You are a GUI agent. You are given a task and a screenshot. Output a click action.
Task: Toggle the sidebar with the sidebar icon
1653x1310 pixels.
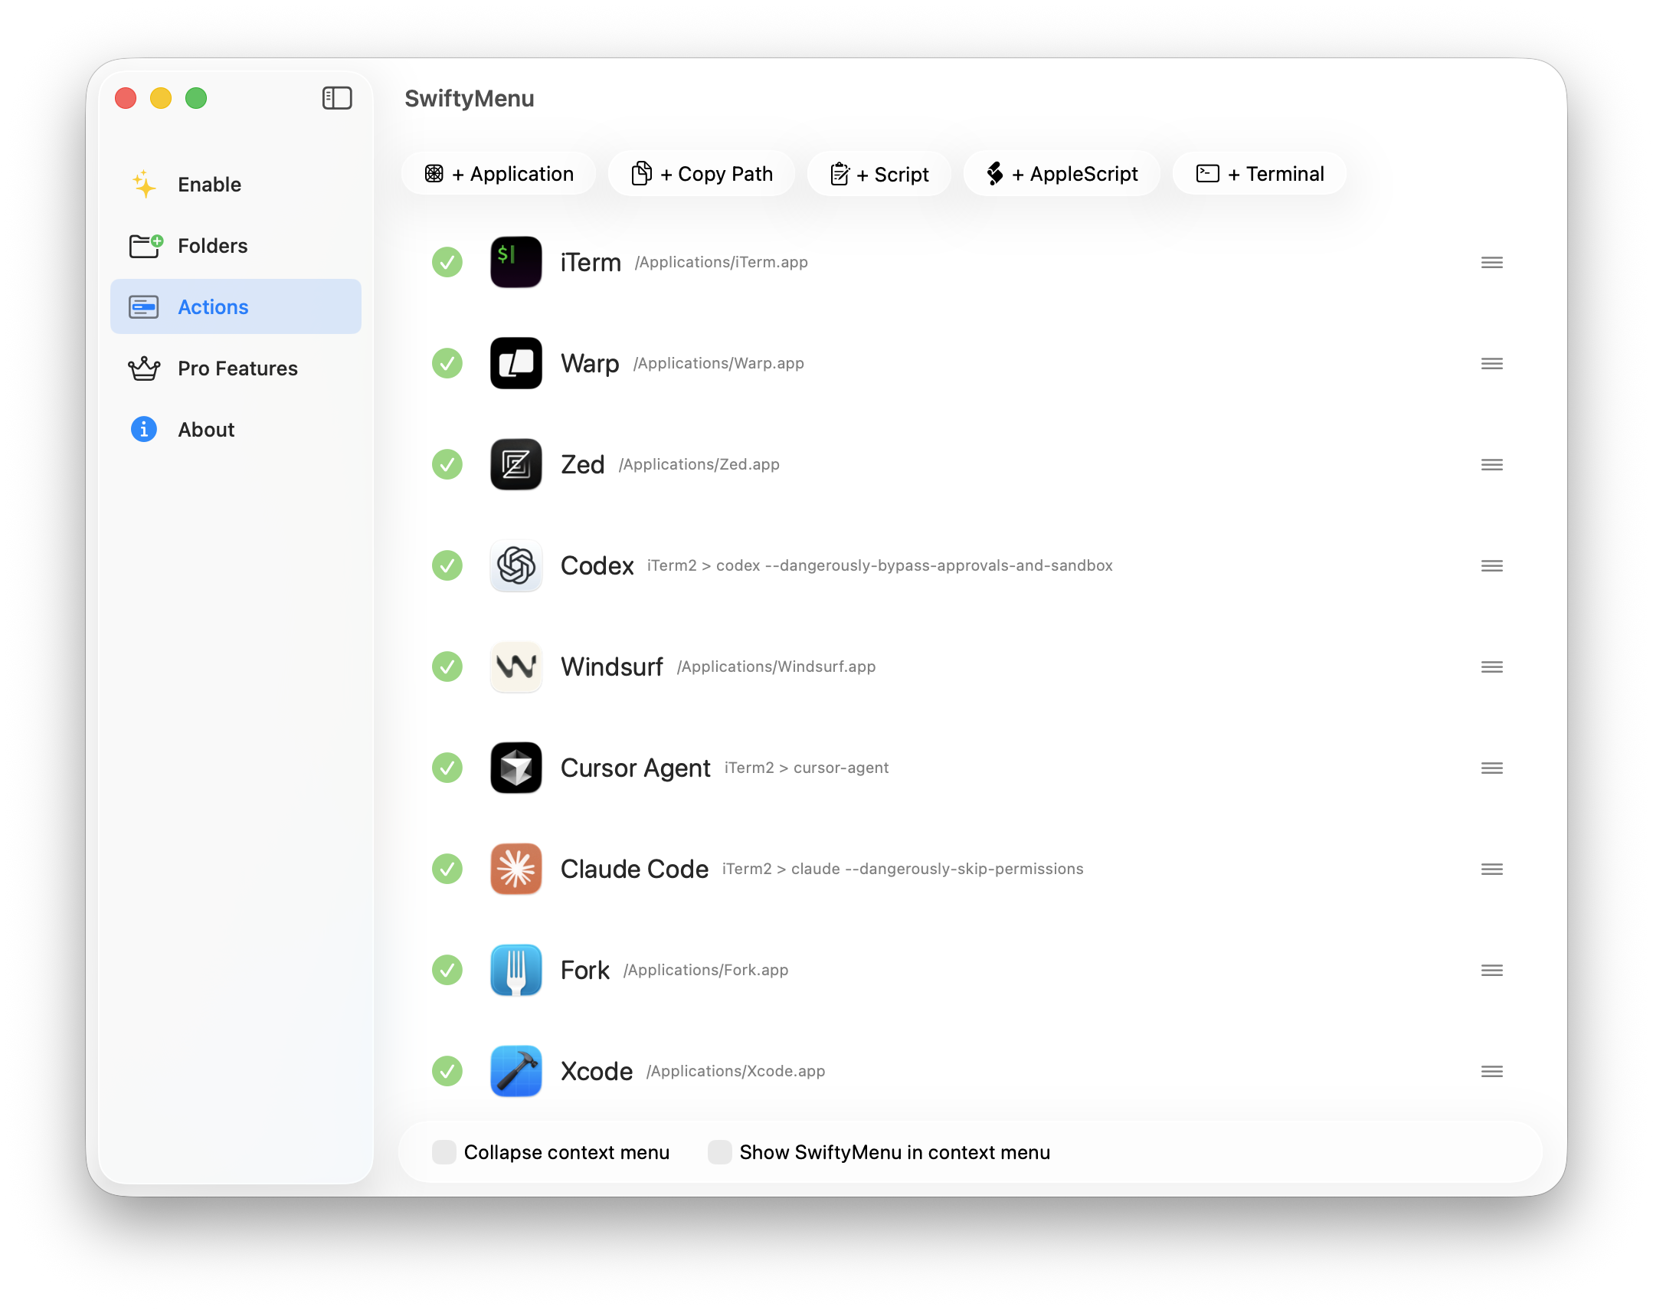tap(336, 98)
